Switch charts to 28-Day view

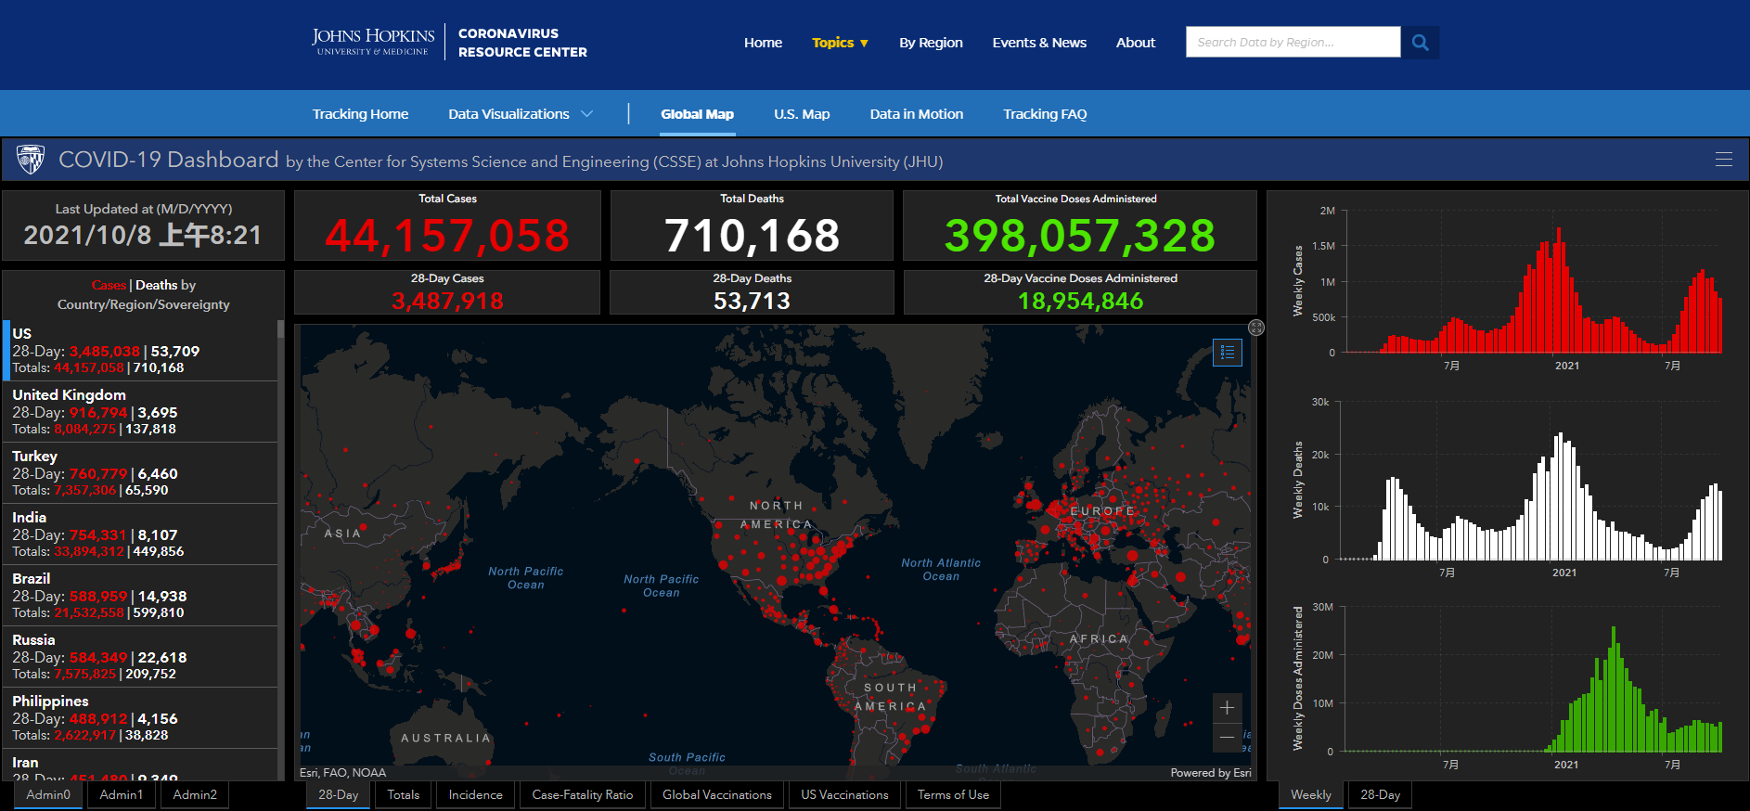(x=1380, y=795)
